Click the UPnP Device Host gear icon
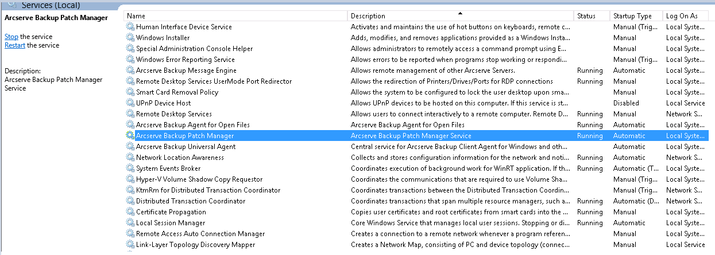 130,103
